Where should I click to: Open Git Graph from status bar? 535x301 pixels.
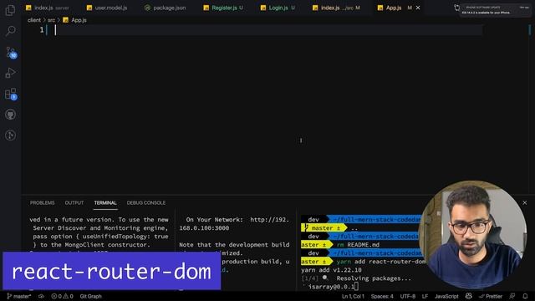pyautogui.click(x=91, y=296)
